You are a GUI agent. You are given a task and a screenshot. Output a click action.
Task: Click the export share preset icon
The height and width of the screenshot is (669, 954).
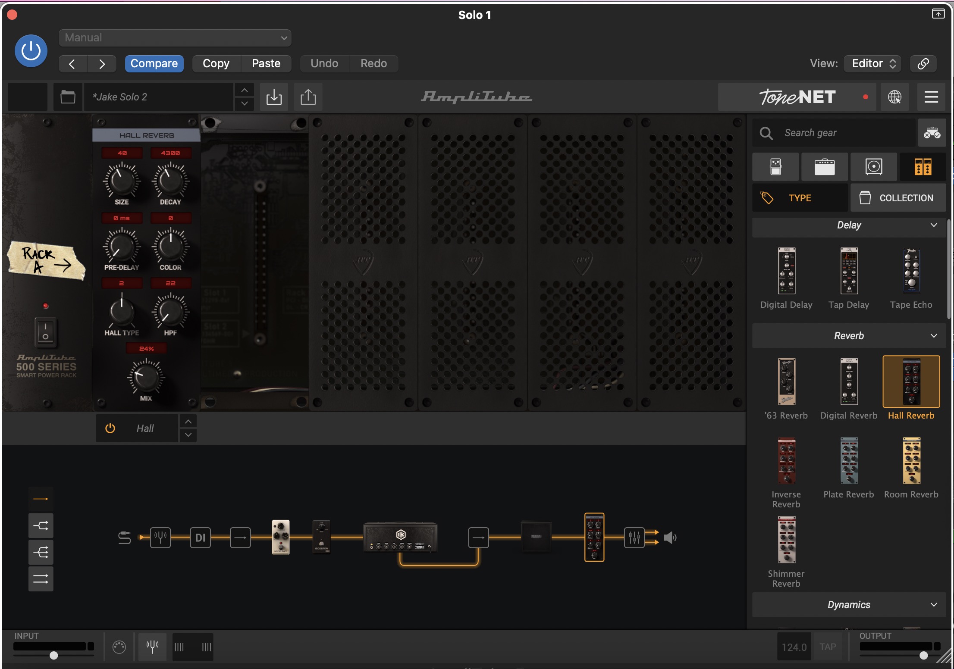(308, 97)
